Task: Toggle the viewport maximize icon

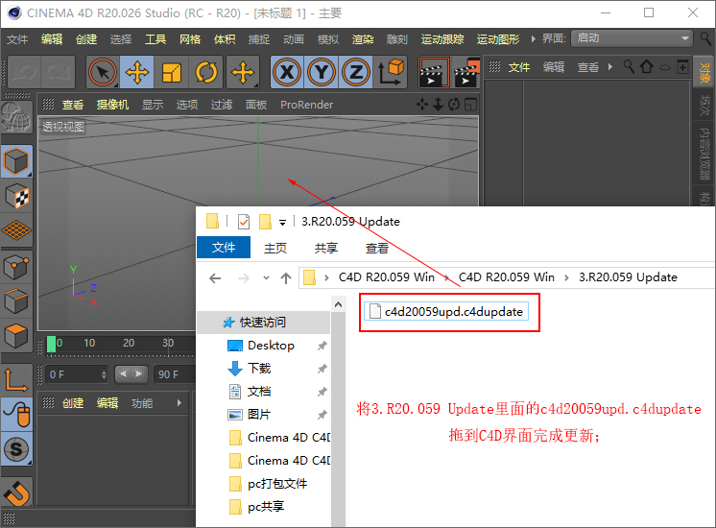Action: point(470,105)
